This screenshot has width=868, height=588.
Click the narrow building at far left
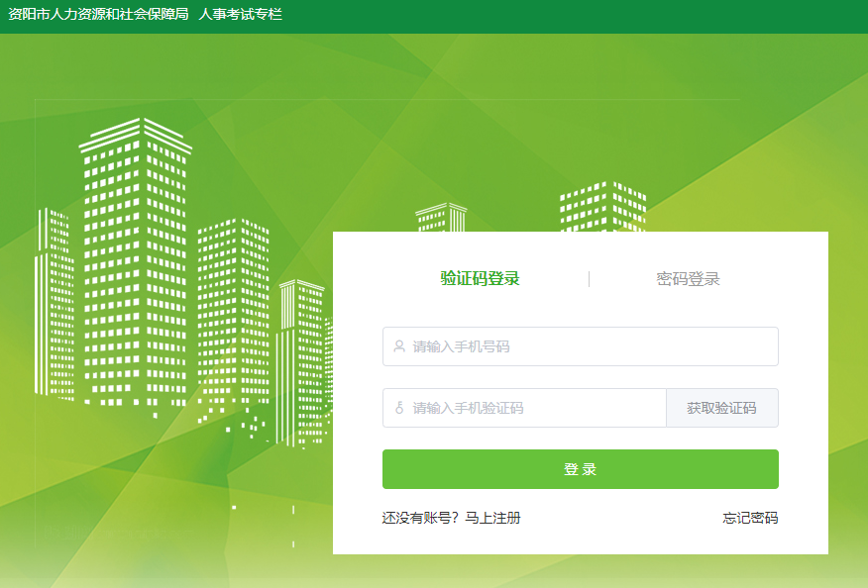click(x=54, y=297)
